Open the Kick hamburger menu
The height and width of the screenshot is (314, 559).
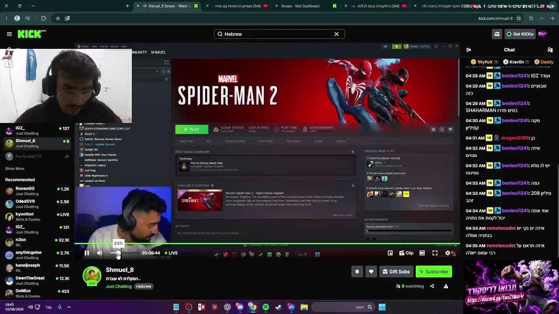click(9, 34)
